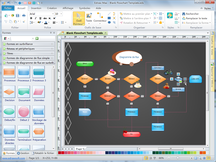
Task: Open the Symboles ribbon tab
Action: [x=84, y=8]
